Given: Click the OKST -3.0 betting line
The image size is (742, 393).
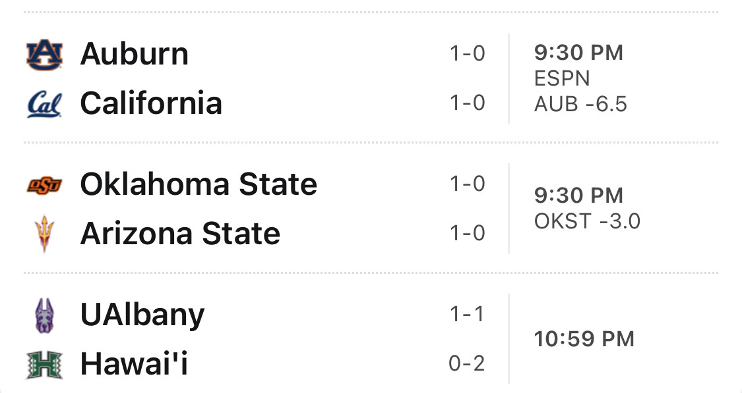Looking at the screenshot, I should [x=587, y=221].
